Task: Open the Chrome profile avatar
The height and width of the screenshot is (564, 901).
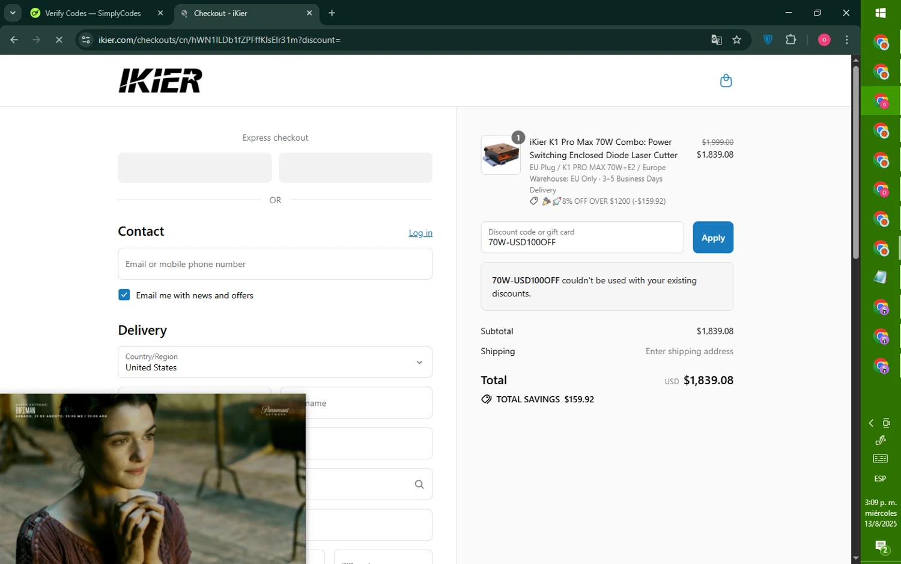Action: click(x=824, y=40)
